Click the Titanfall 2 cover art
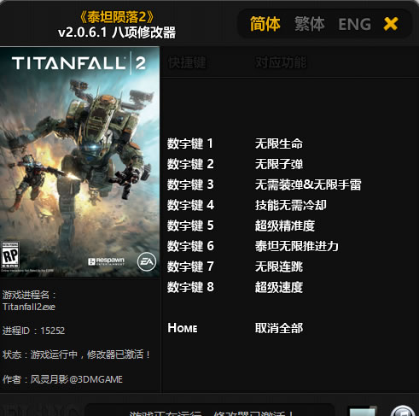This screenshot has height=416, width=419. tap(79, 161)
